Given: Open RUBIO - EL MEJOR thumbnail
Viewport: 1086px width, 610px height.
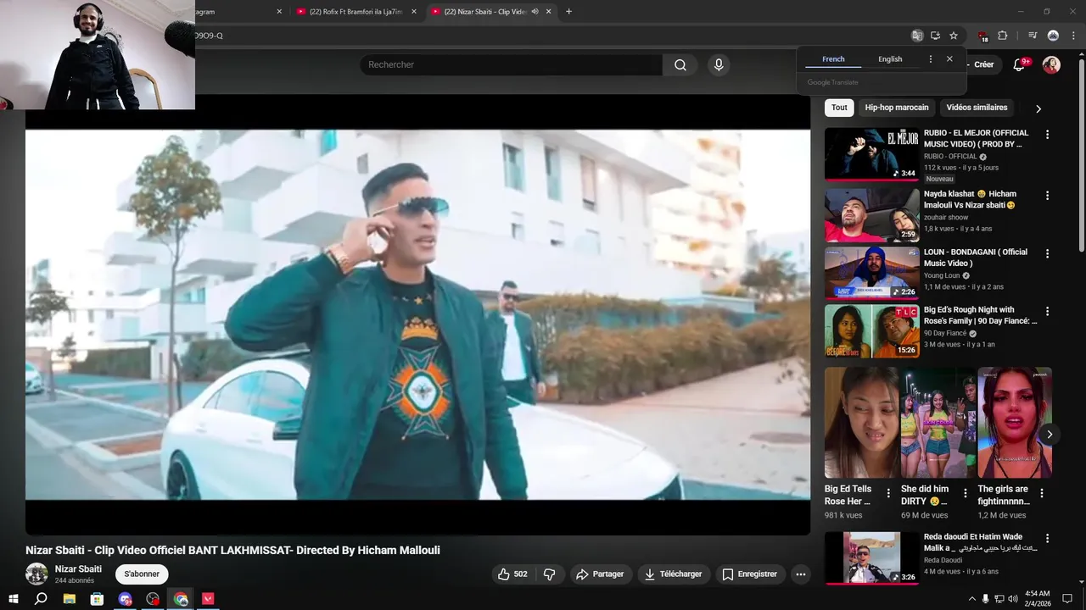Looking at the screenshot, I should coord(871,154).
